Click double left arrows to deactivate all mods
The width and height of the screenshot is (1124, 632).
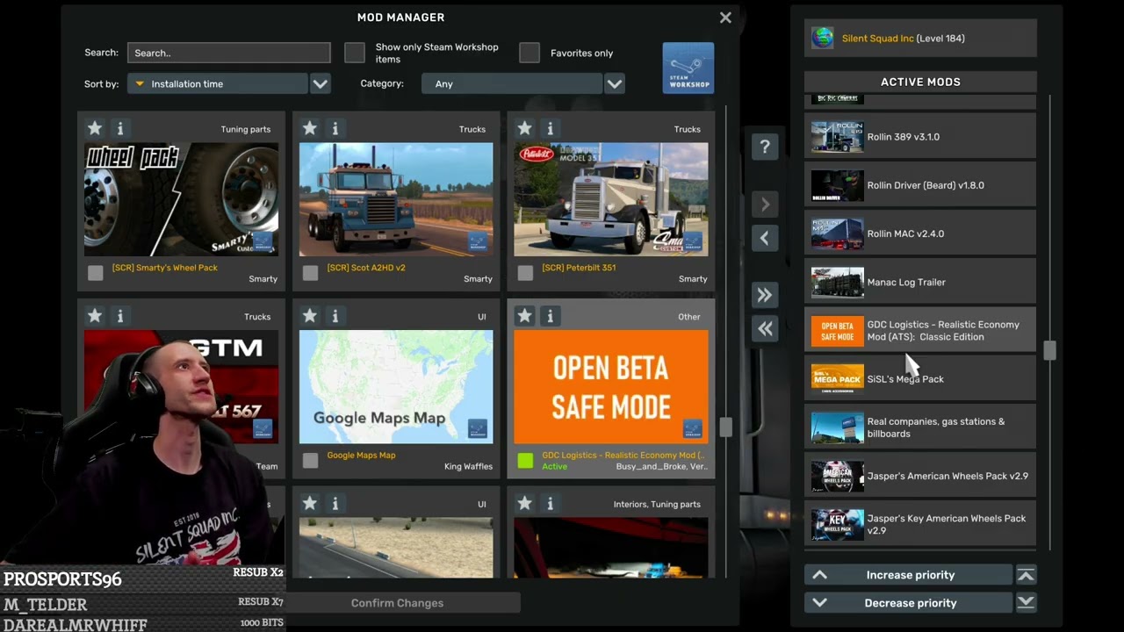click(765, 328)
